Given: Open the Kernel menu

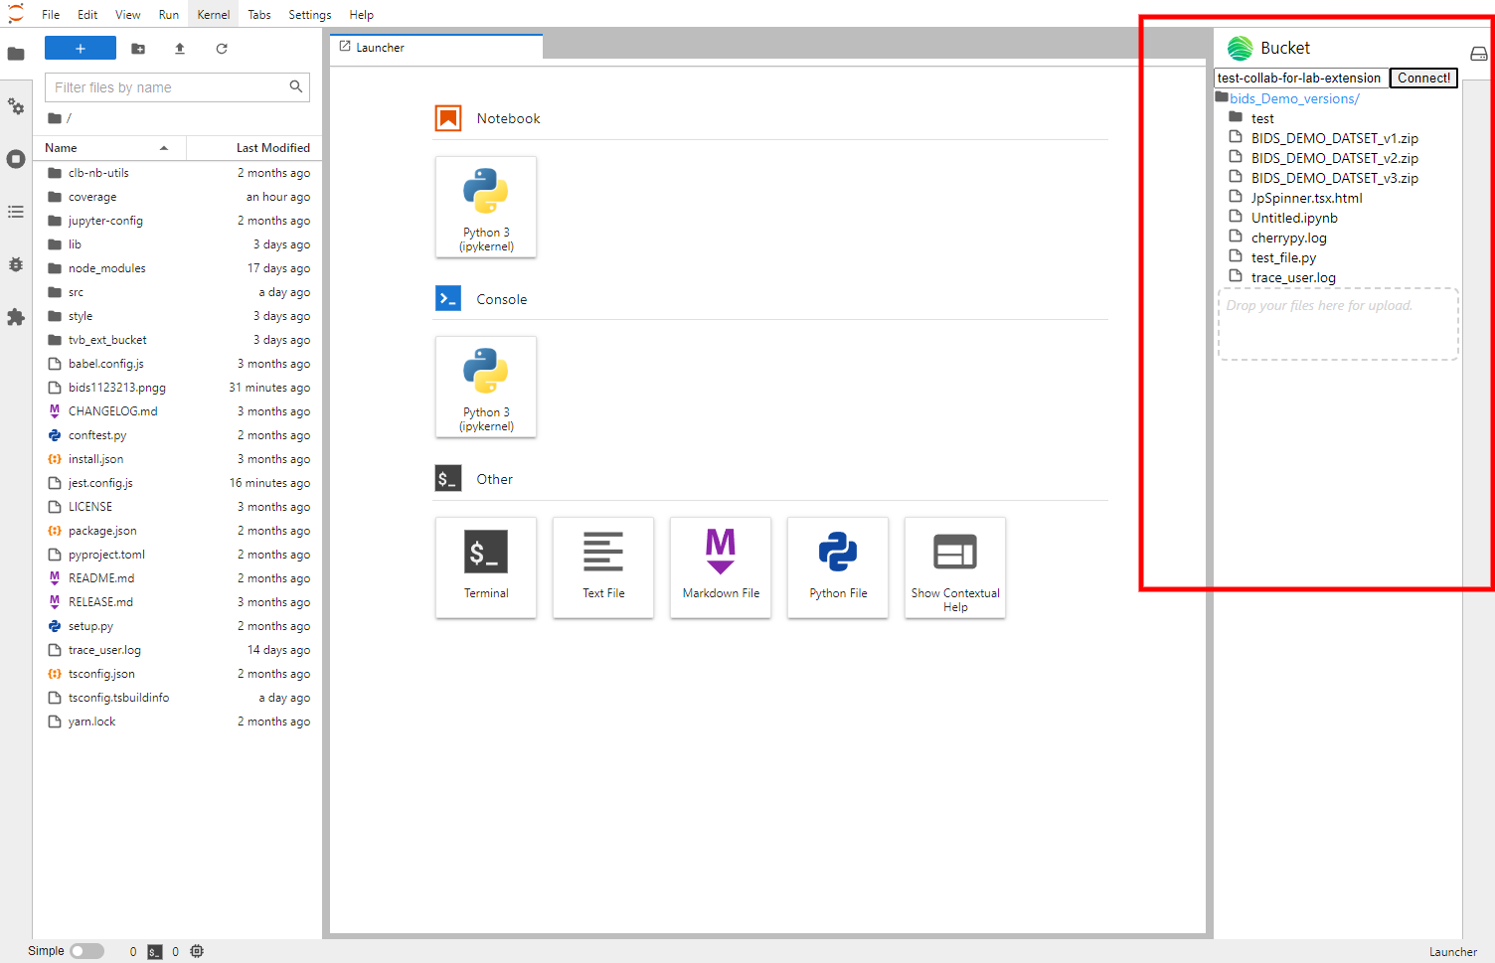Looking at the screenshot, I should 213,15.
